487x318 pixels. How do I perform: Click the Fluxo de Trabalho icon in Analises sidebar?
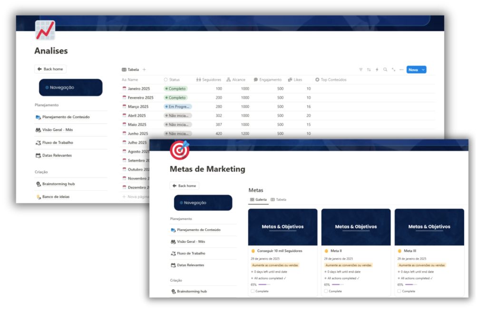(38, 143)
